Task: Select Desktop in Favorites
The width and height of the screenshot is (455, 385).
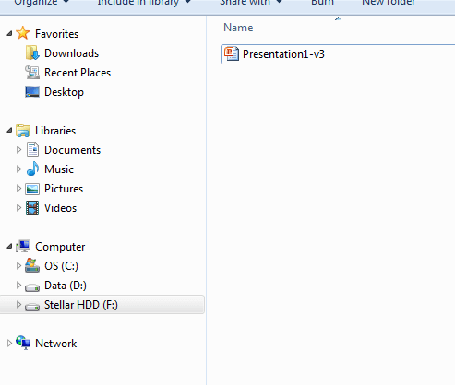Action: (x=64, y=92)
